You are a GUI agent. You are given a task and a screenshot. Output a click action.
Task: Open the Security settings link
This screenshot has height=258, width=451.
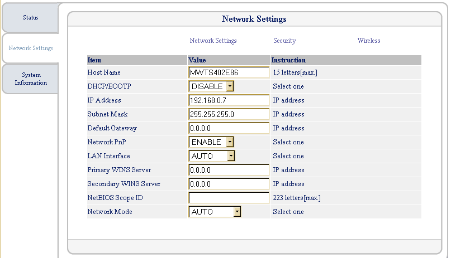[x=284, y=41]
